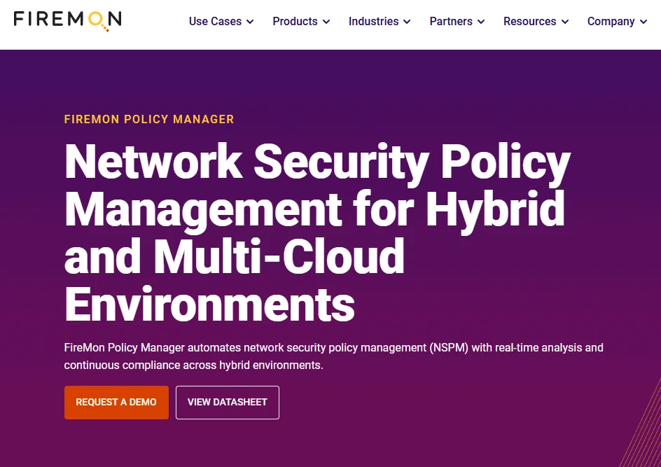Screen dimensions: 661x467
Task: Open the Use Cases menu
Action: point(215,22)
